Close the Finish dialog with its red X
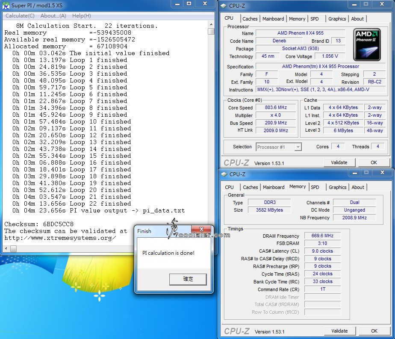The width and height of the screenshot is (395, 339). [x=201, y=229]
